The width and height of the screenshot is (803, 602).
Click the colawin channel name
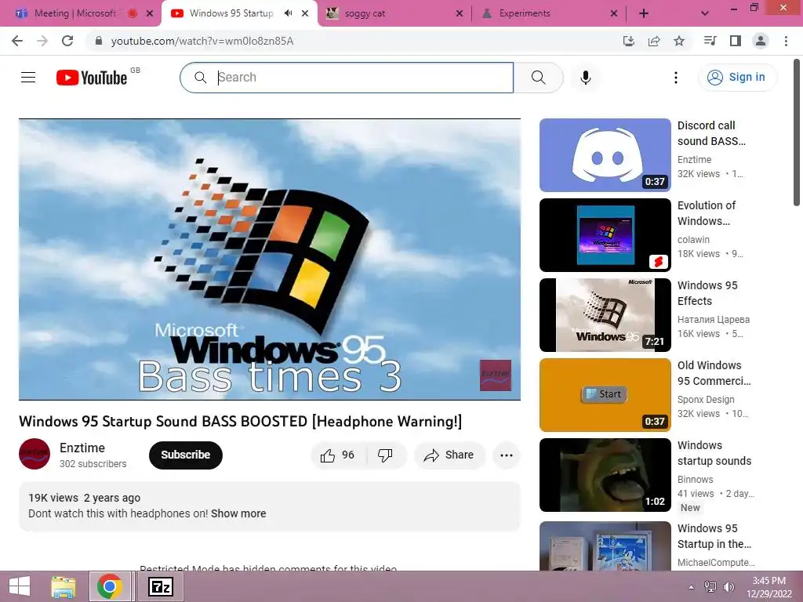tap(693, 240)
